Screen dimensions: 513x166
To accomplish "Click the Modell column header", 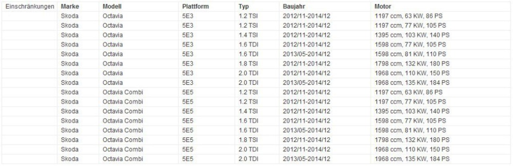I will pyautogui.click(x=112, y=7).
